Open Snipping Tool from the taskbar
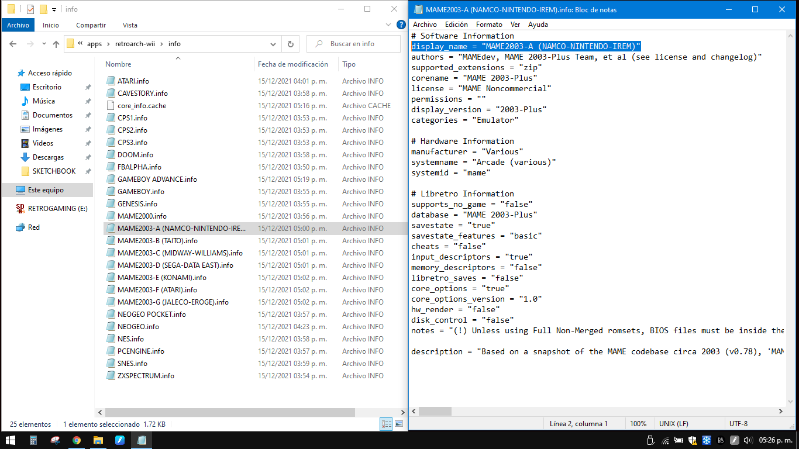Screen dimensions: 799x449 (x=55, y=440)
